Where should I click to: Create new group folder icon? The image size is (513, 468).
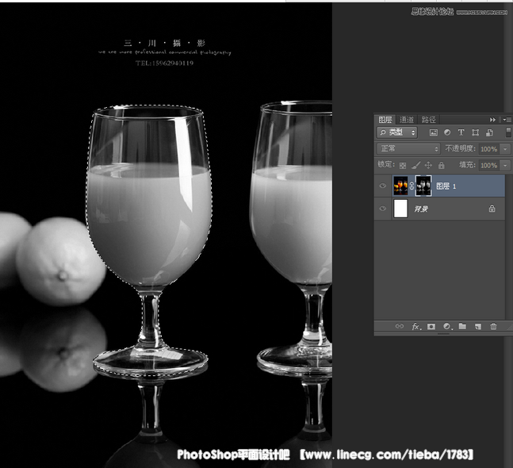pyautogui.click(x=462, y=326)
